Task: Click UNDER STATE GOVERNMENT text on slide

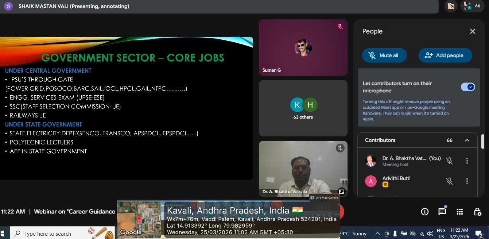Action: (x=43, y=124)
